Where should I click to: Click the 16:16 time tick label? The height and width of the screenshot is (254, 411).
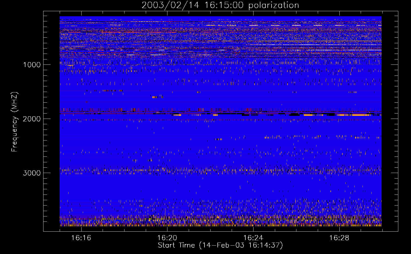81,238
